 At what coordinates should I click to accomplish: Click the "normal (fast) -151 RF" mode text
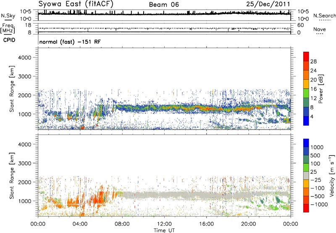coord(70,42)
